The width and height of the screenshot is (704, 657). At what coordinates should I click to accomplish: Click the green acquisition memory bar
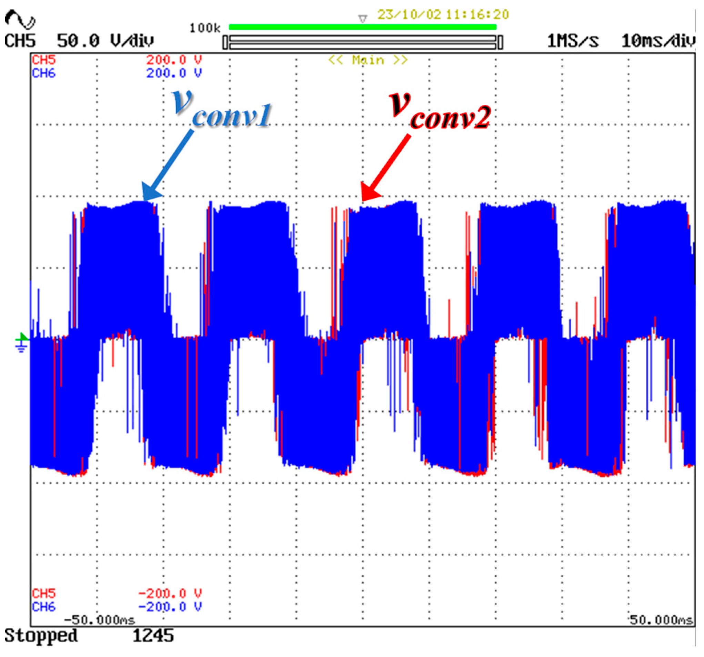(362, 27)
